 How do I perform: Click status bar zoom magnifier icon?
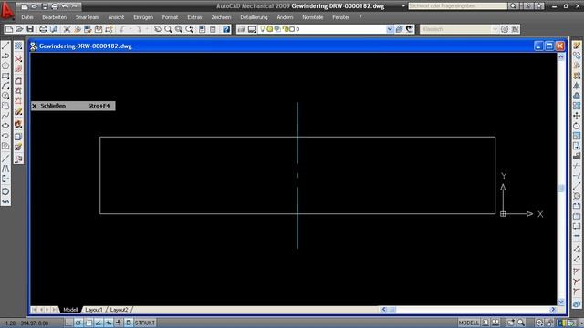coord(521,323)
